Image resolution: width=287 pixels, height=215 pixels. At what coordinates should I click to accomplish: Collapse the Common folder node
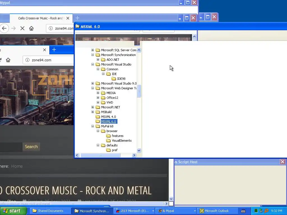coord(98,69)
